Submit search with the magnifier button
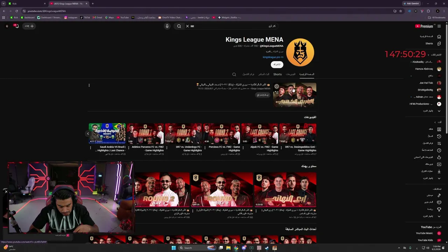This screenshot has width=448, height=252. pyautogui.click(x=179, y=26)
